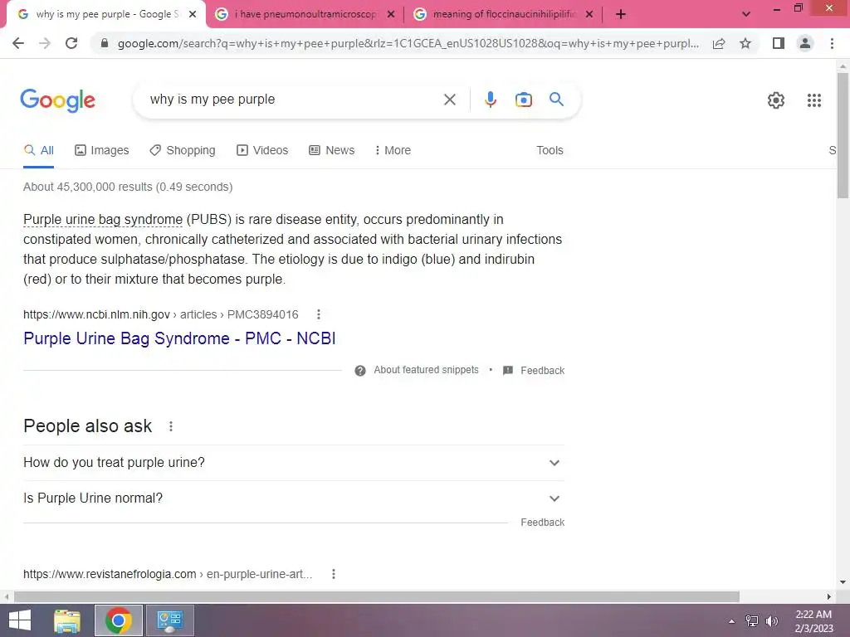
Task: Open options for the NCBI result
Action: [319, 314]
